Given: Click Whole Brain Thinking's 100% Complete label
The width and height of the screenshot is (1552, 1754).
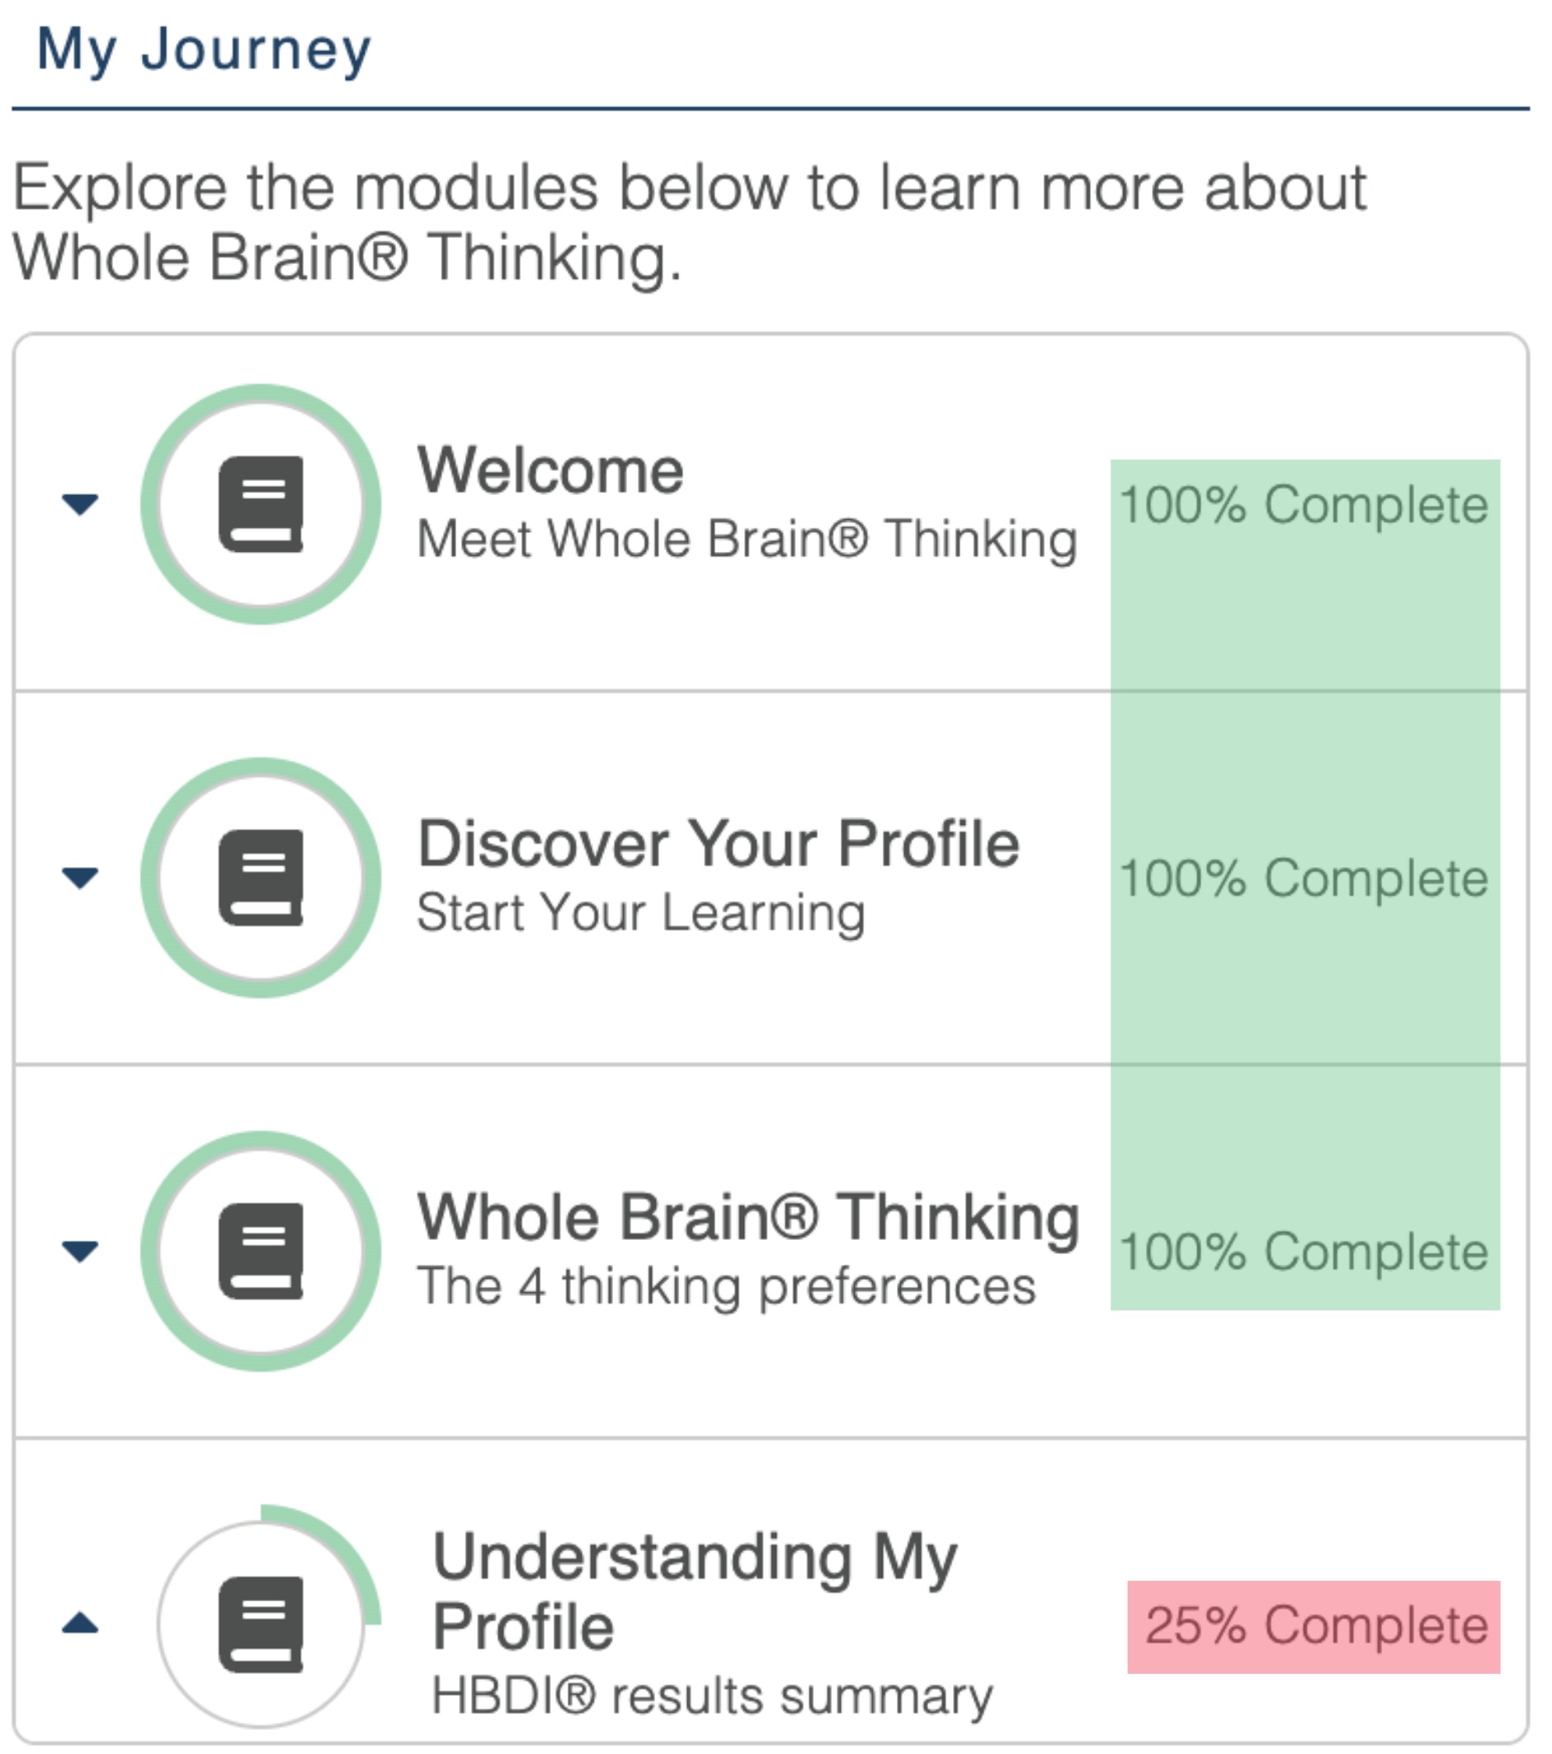Looking at the screenshot, I should coord(1304,1252).
